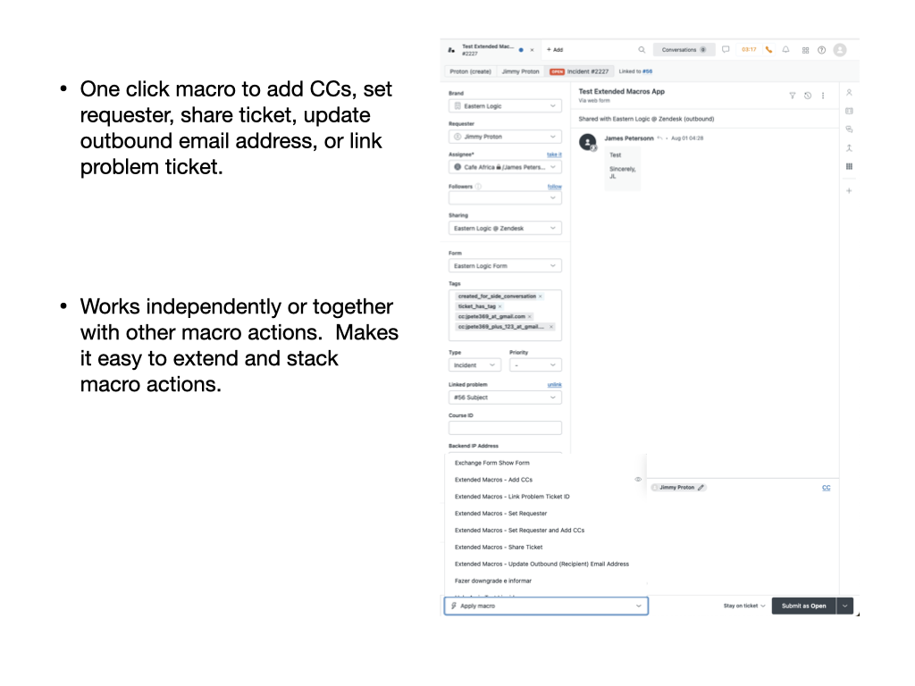
Task: Expand the Submit as Open options arrow
Action: (x=845, y=606)
